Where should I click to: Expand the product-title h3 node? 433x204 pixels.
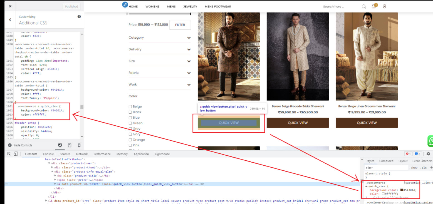point(55,176)
